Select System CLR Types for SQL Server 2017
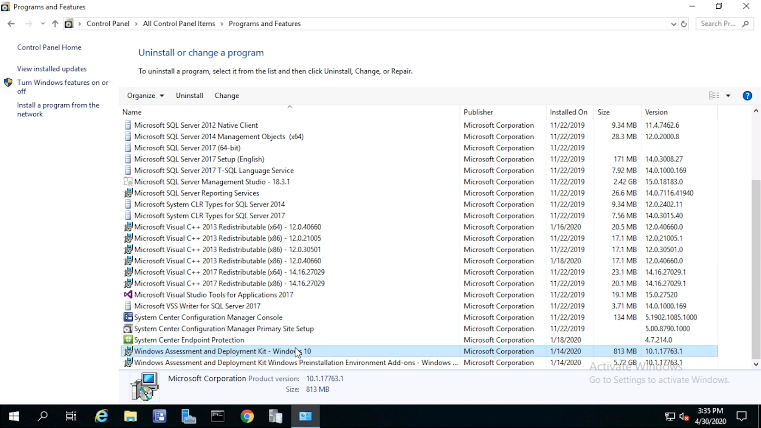Viewport: 761px width, 428px height. [209, 215]
